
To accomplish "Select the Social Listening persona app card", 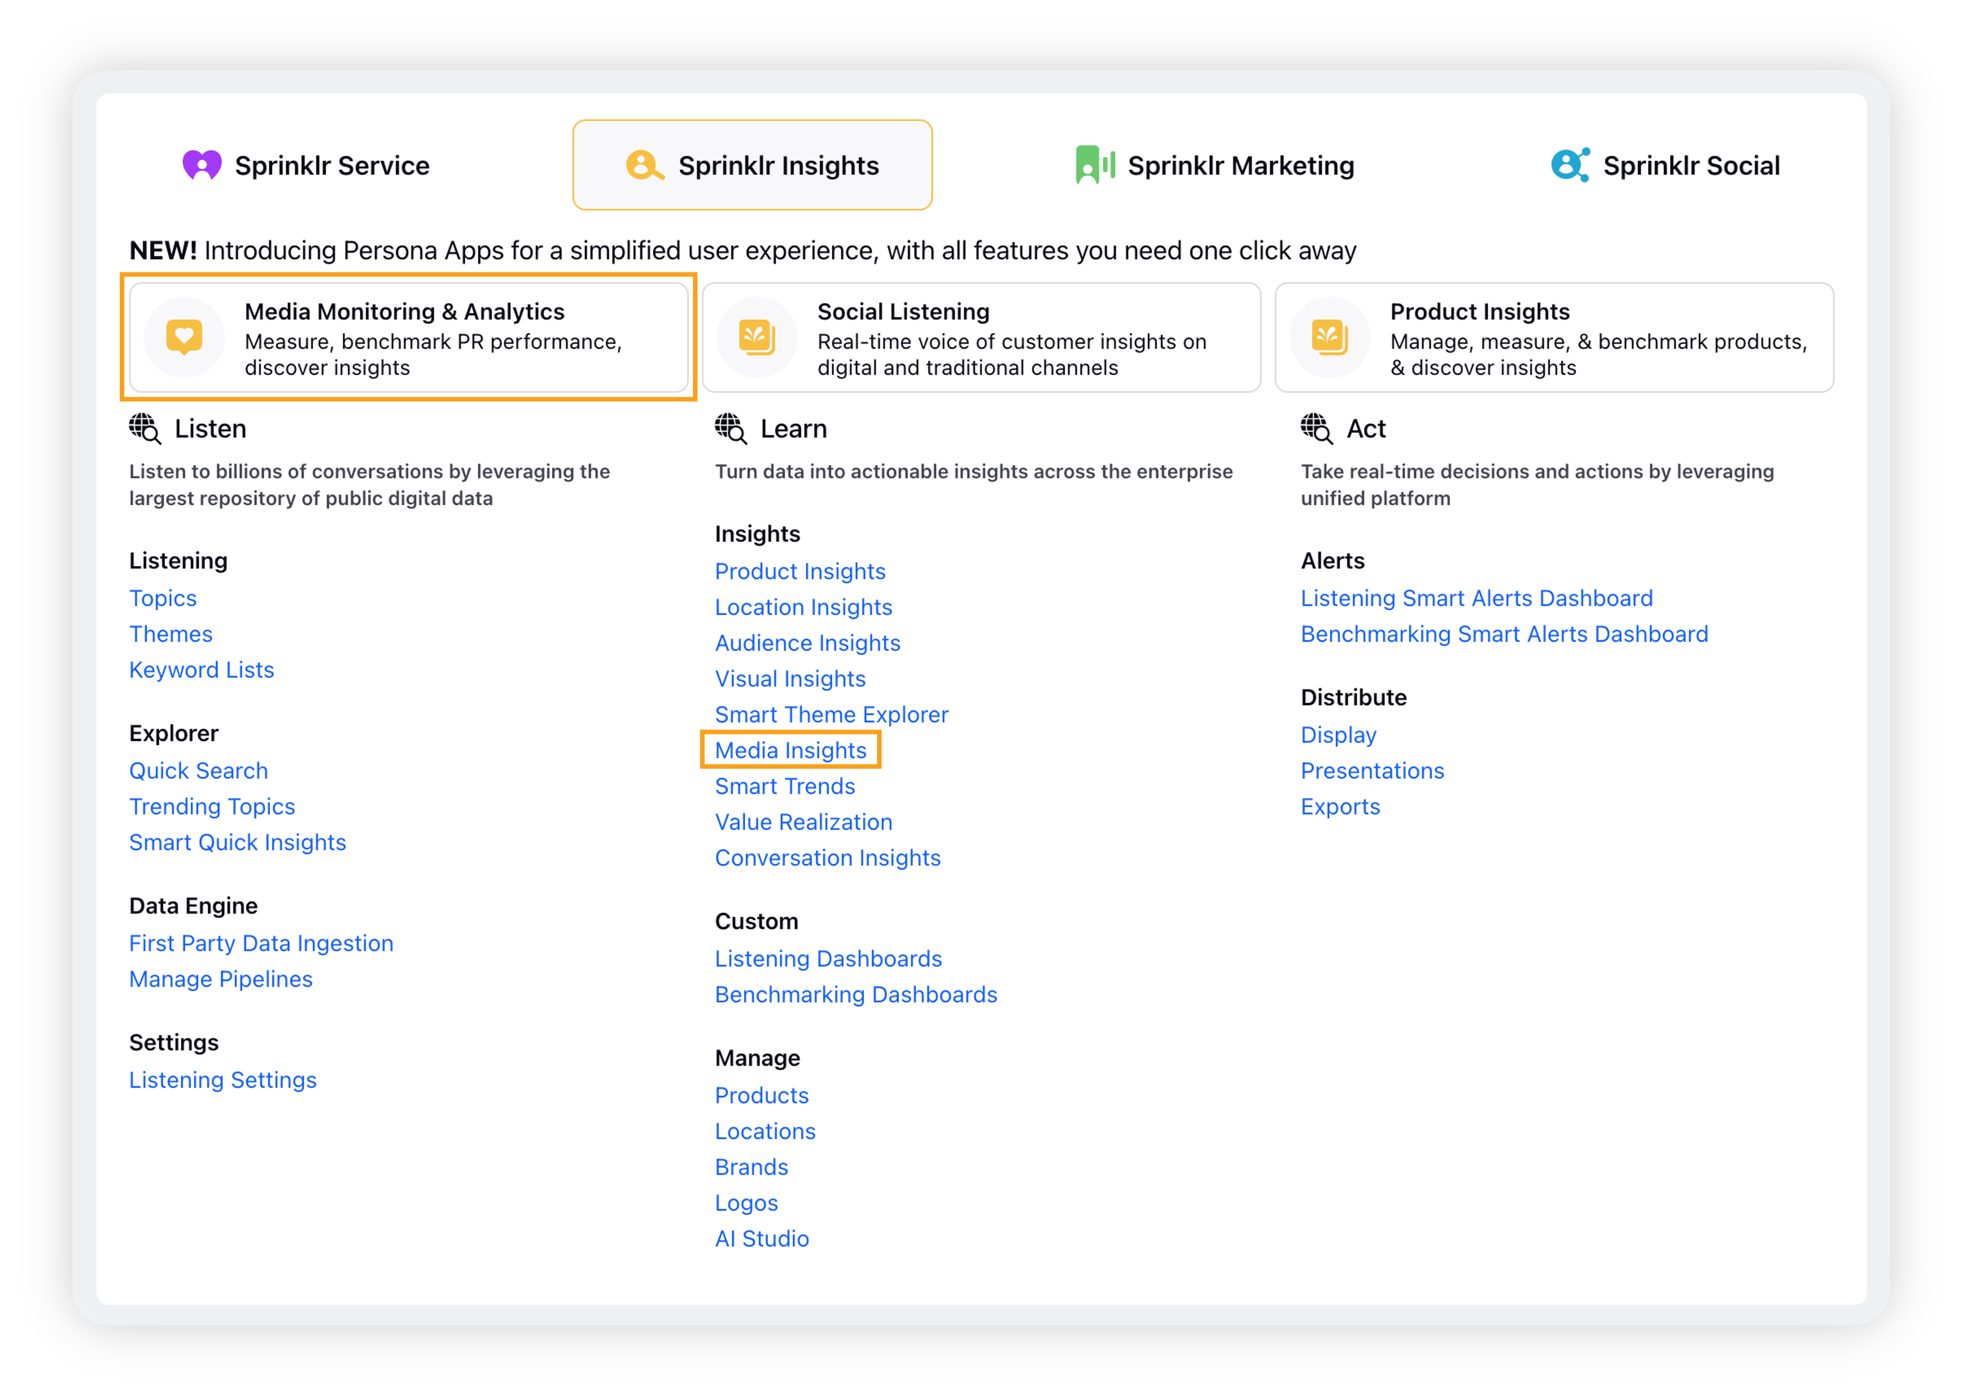I will click(x=982, y=337).
